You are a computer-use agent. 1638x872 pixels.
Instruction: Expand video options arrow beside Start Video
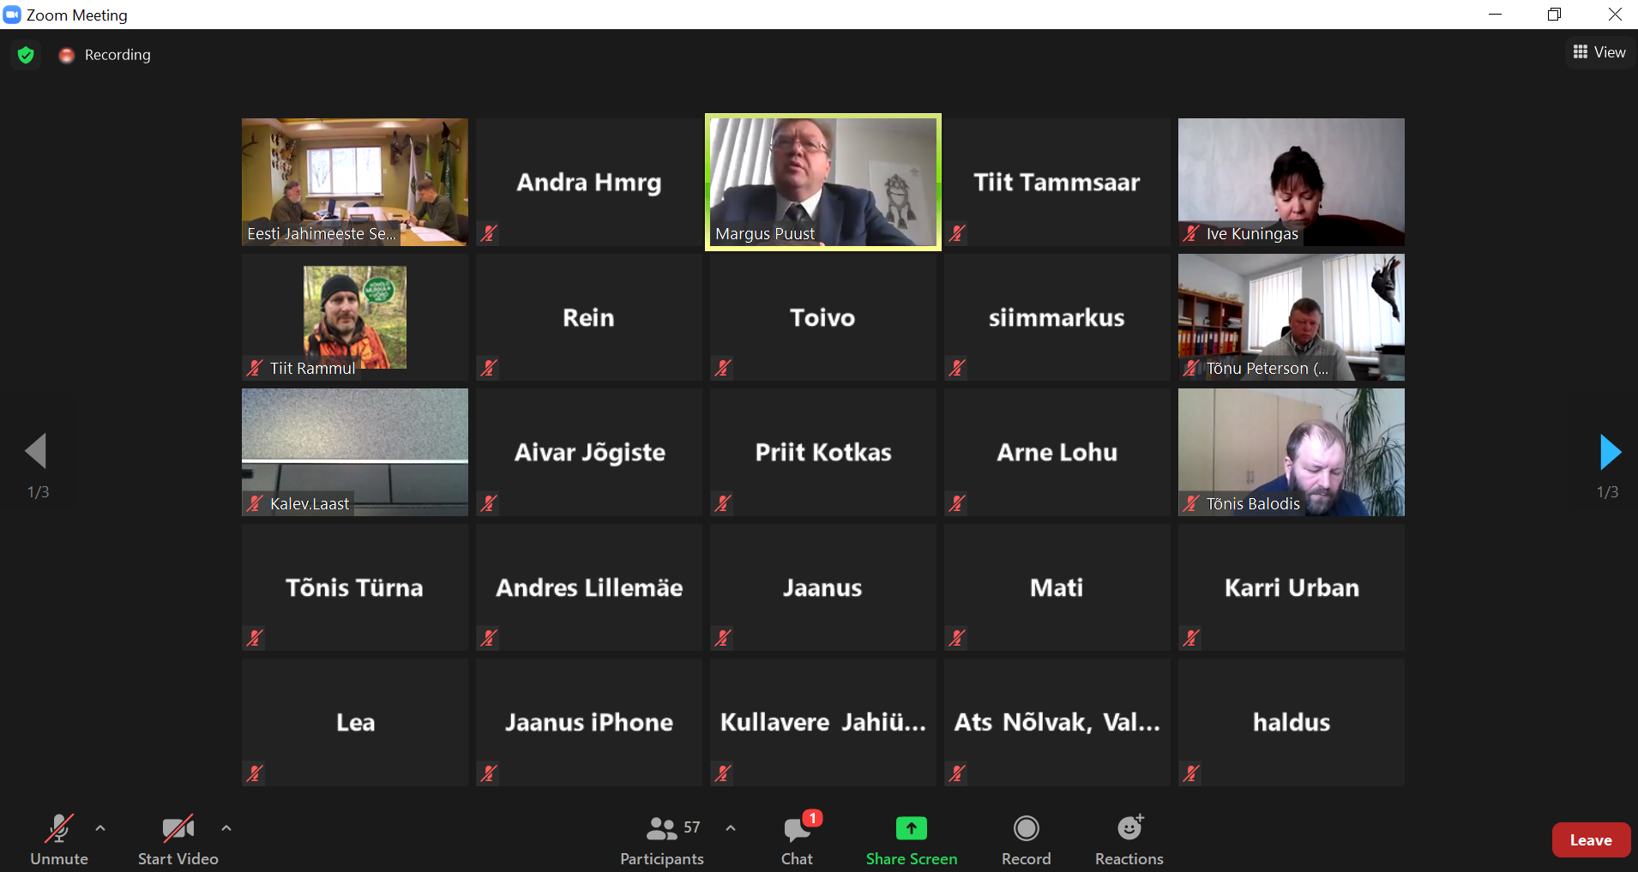click(x=226, y=828)
